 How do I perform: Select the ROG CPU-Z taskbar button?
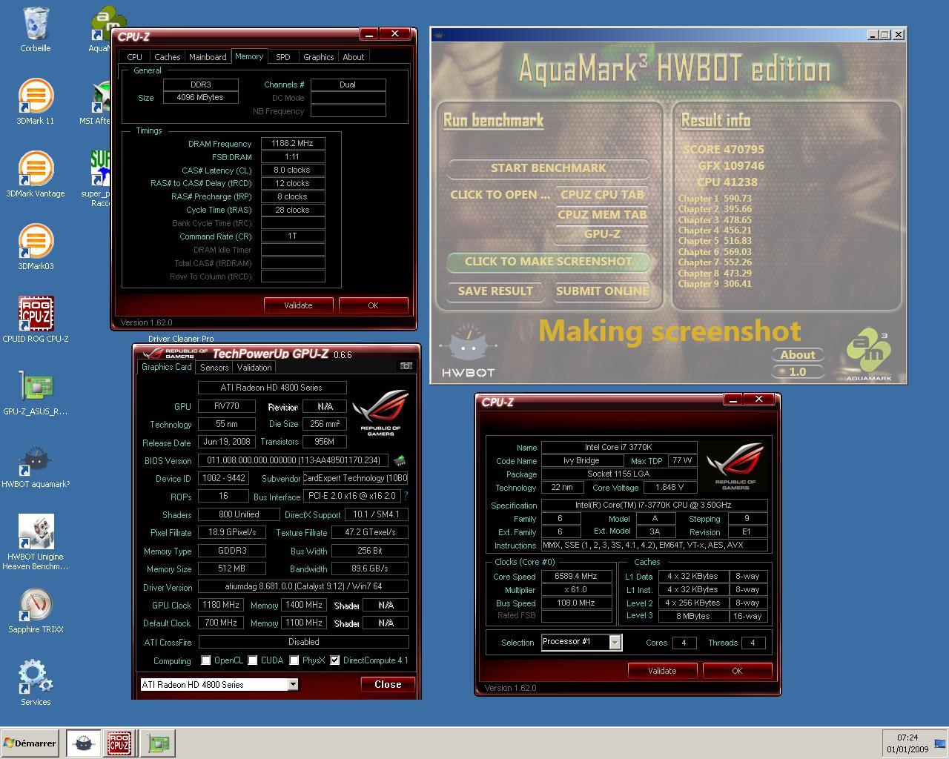click(x=119, y=743)
